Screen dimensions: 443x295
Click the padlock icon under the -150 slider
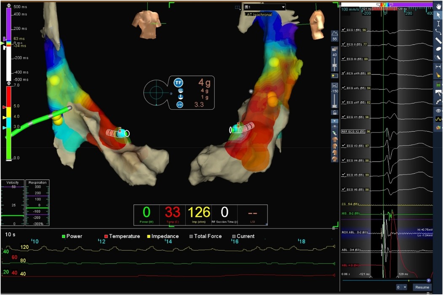(335, 112)
